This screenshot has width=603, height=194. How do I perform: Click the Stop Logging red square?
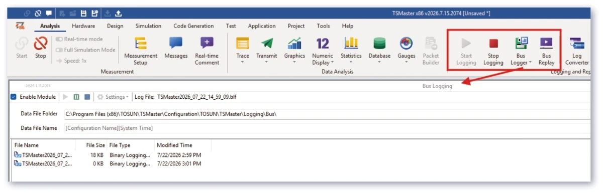pos(493,44)
